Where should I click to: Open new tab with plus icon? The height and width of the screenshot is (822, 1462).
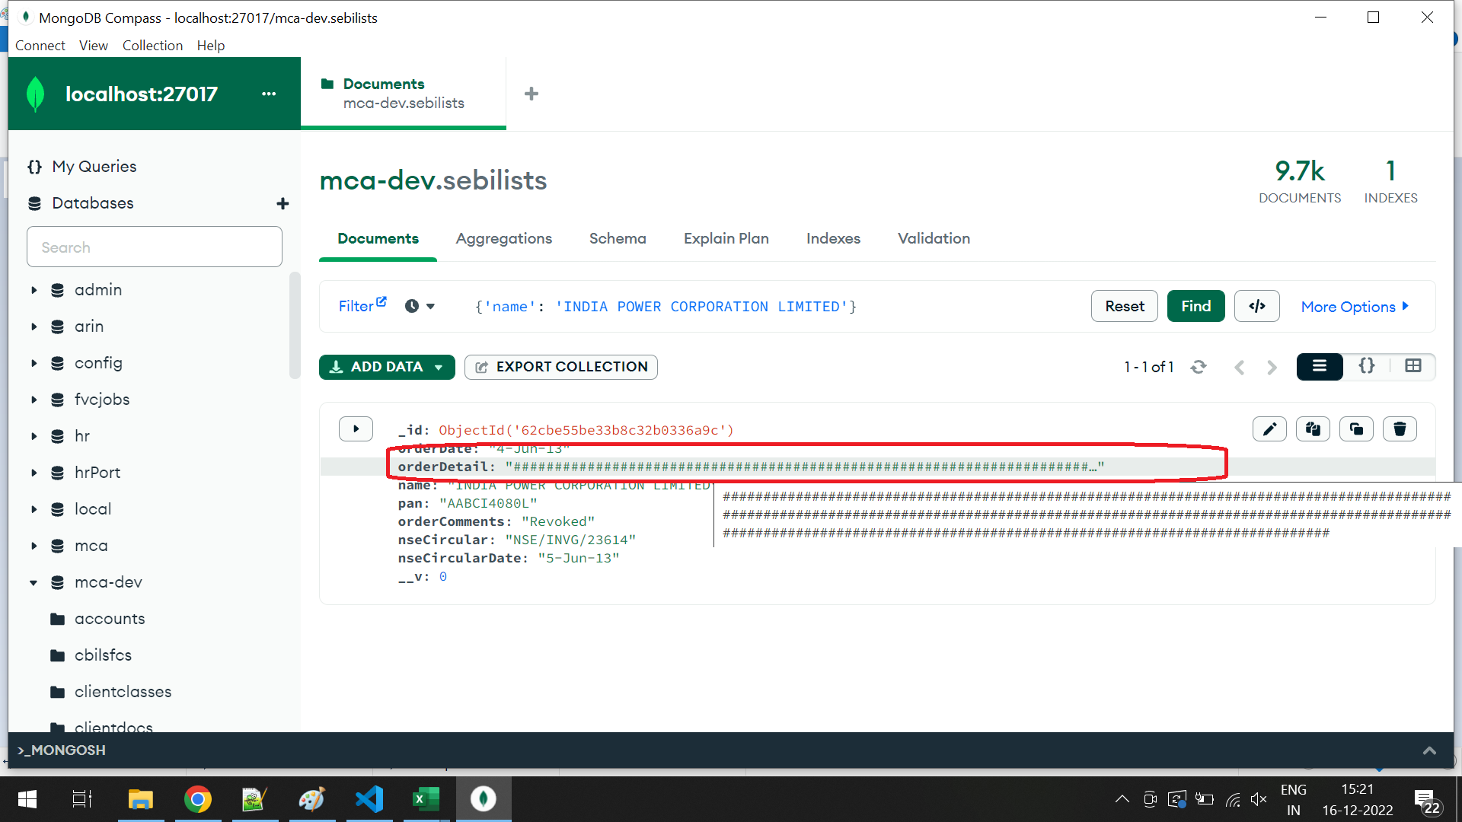531,94
